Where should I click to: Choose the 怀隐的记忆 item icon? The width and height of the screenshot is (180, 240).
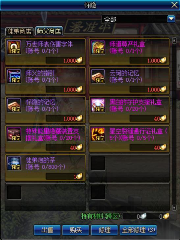(x=14, y=106)
